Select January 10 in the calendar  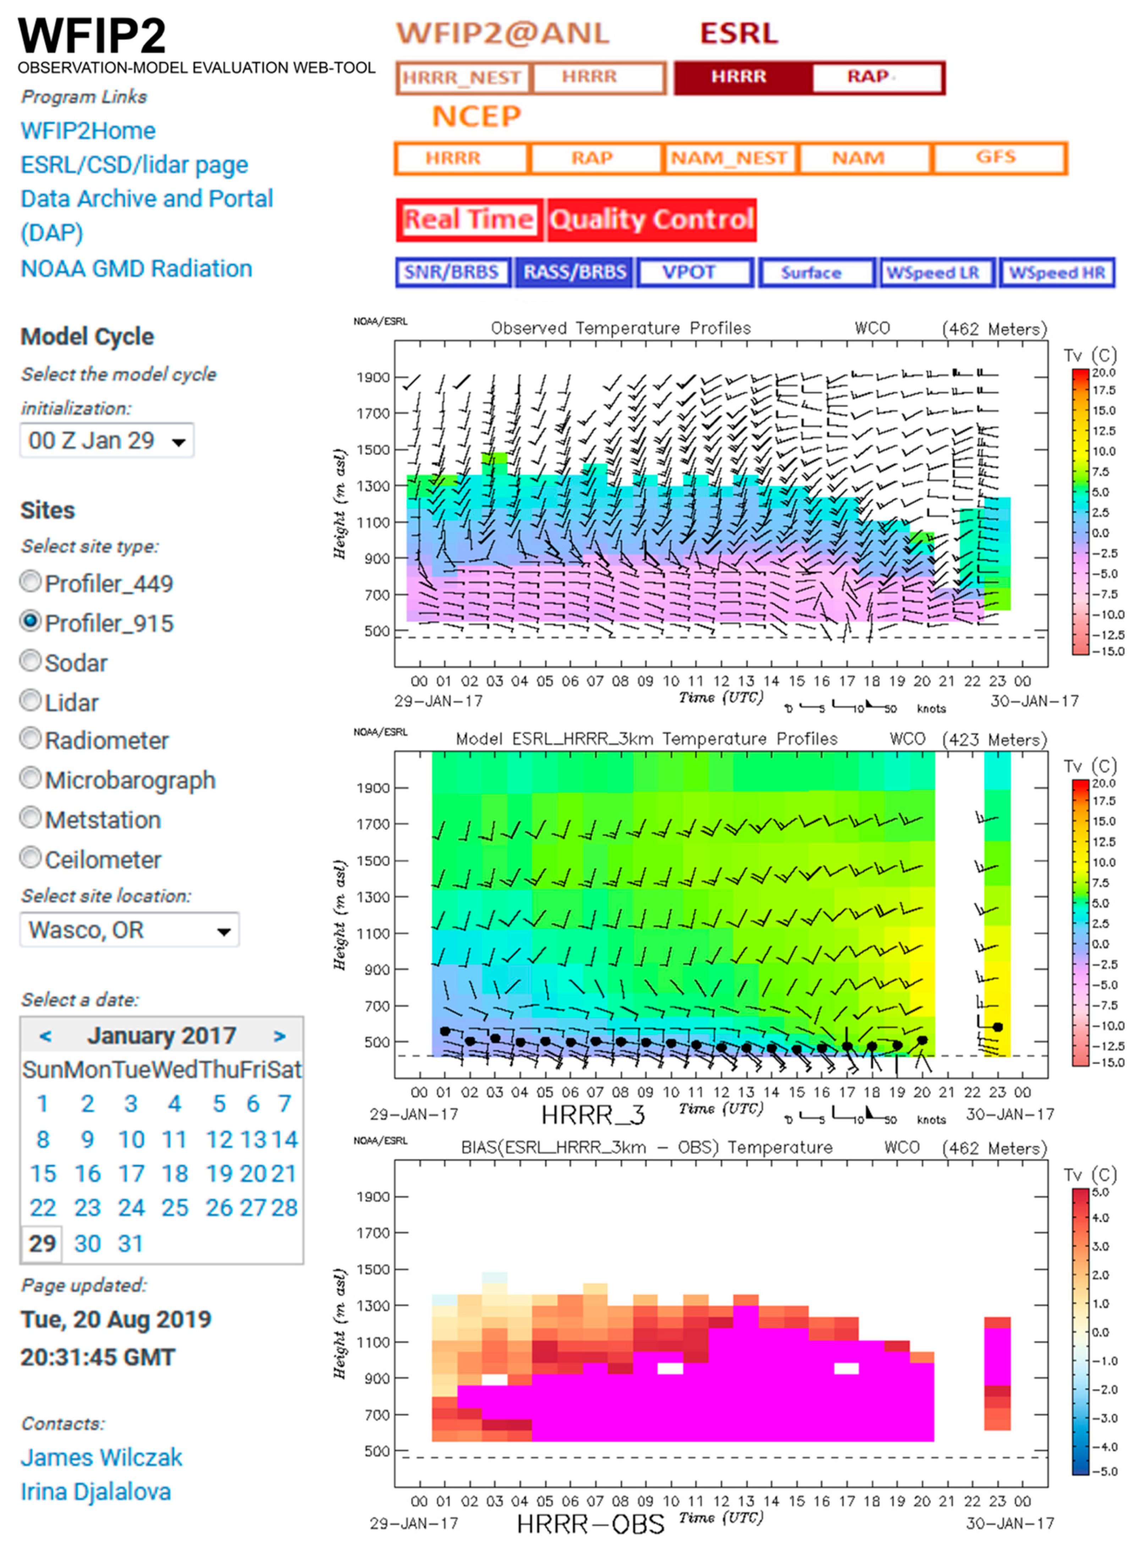pos(131,1140)
